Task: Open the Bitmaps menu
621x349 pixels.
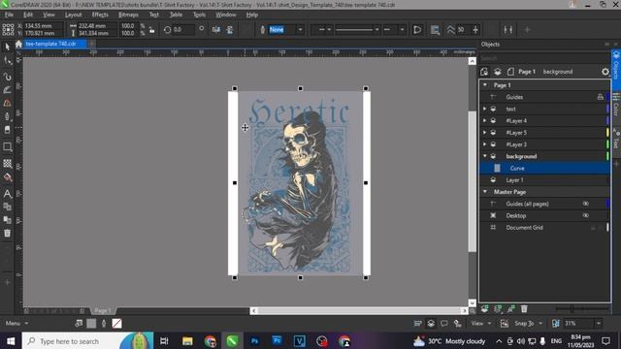Action: (x=128, y=15)
